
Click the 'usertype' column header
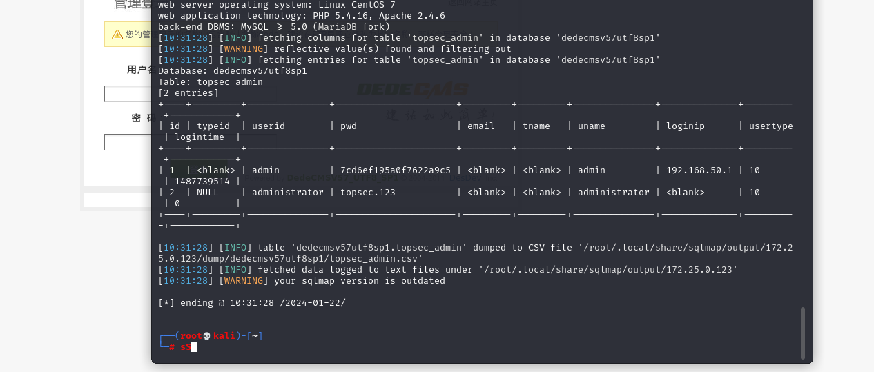[x=771, y=126]
